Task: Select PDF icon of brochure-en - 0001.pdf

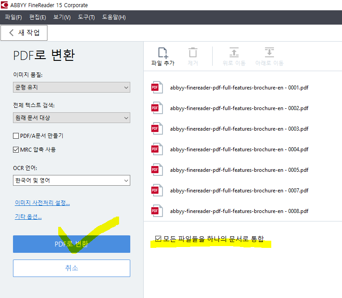Action: click(157, 87)
